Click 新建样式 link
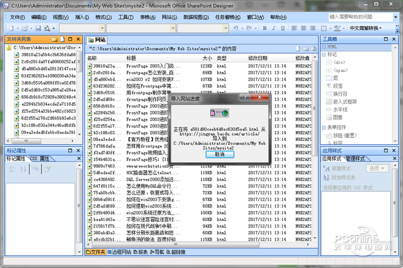 click(344, 169)
